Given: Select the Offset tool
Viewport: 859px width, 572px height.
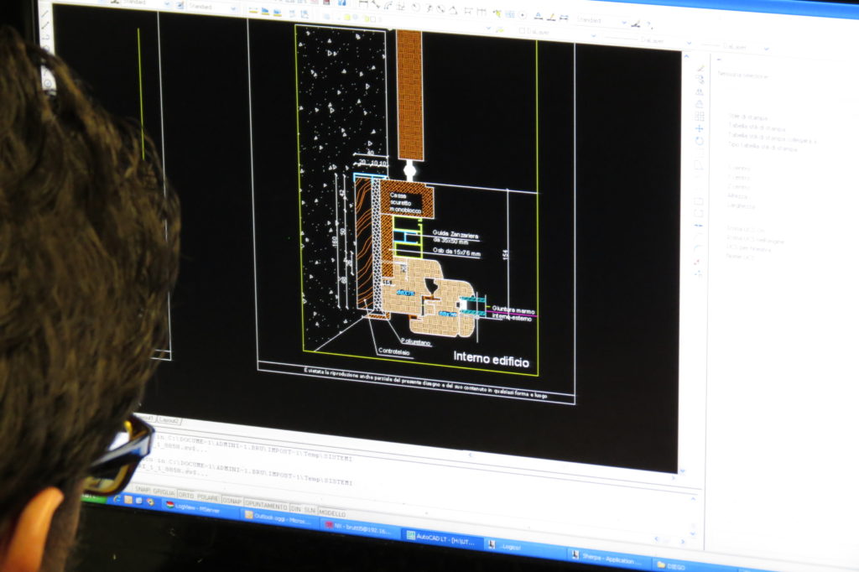Looking at the screenshot, I should [700, 104].
